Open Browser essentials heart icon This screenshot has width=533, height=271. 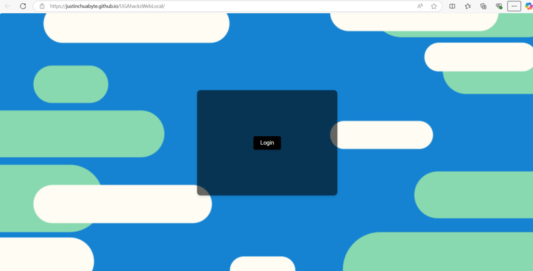coord(499,6)
